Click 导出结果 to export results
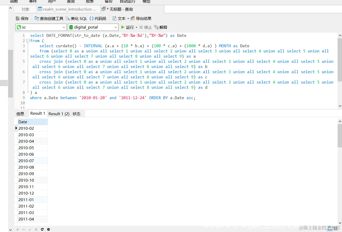 [141, 18]
